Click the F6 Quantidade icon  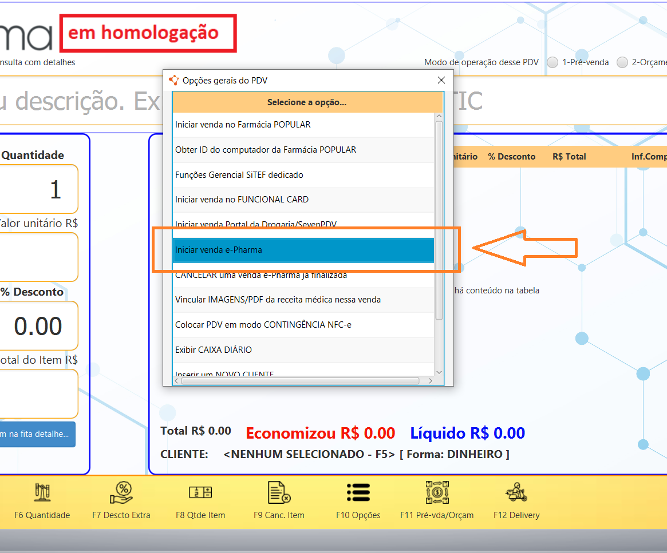pyautogui.click(x=42, y=492)
